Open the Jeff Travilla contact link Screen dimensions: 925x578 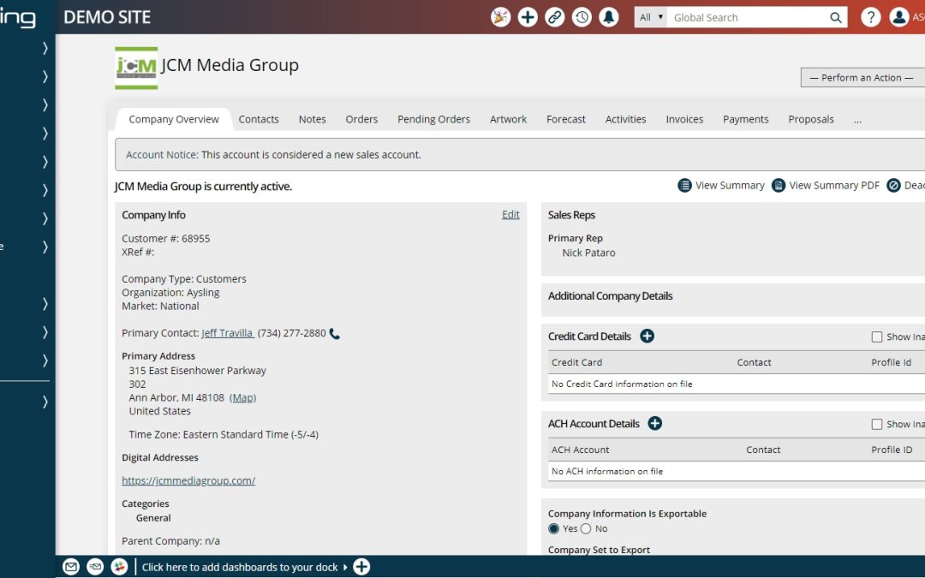(x=228, y=333)
